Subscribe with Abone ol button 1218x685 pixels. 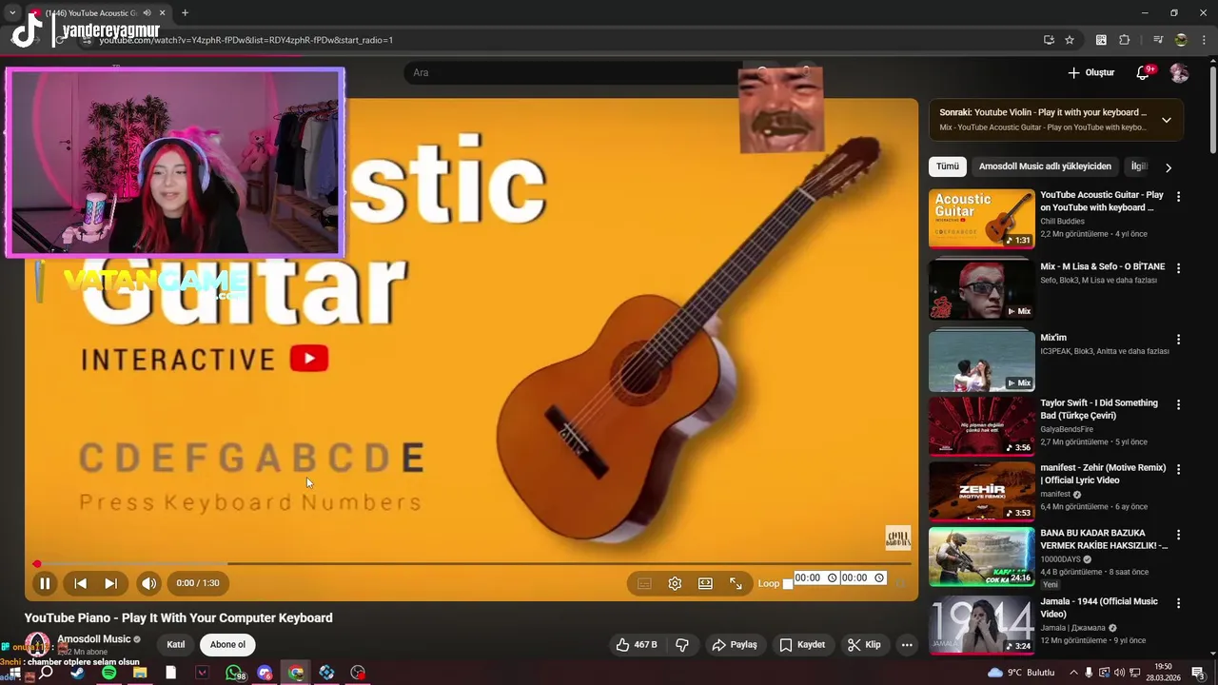click(227, 644)
